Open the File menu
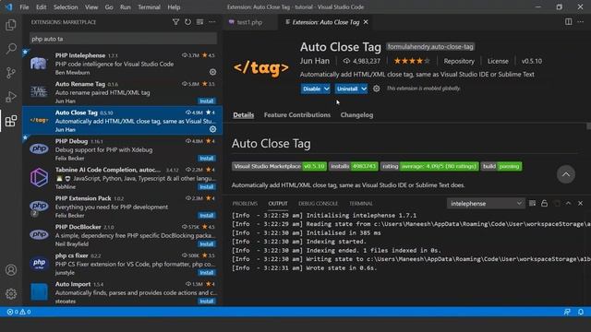This screenshot has width=591, height=332. point(24,7)
